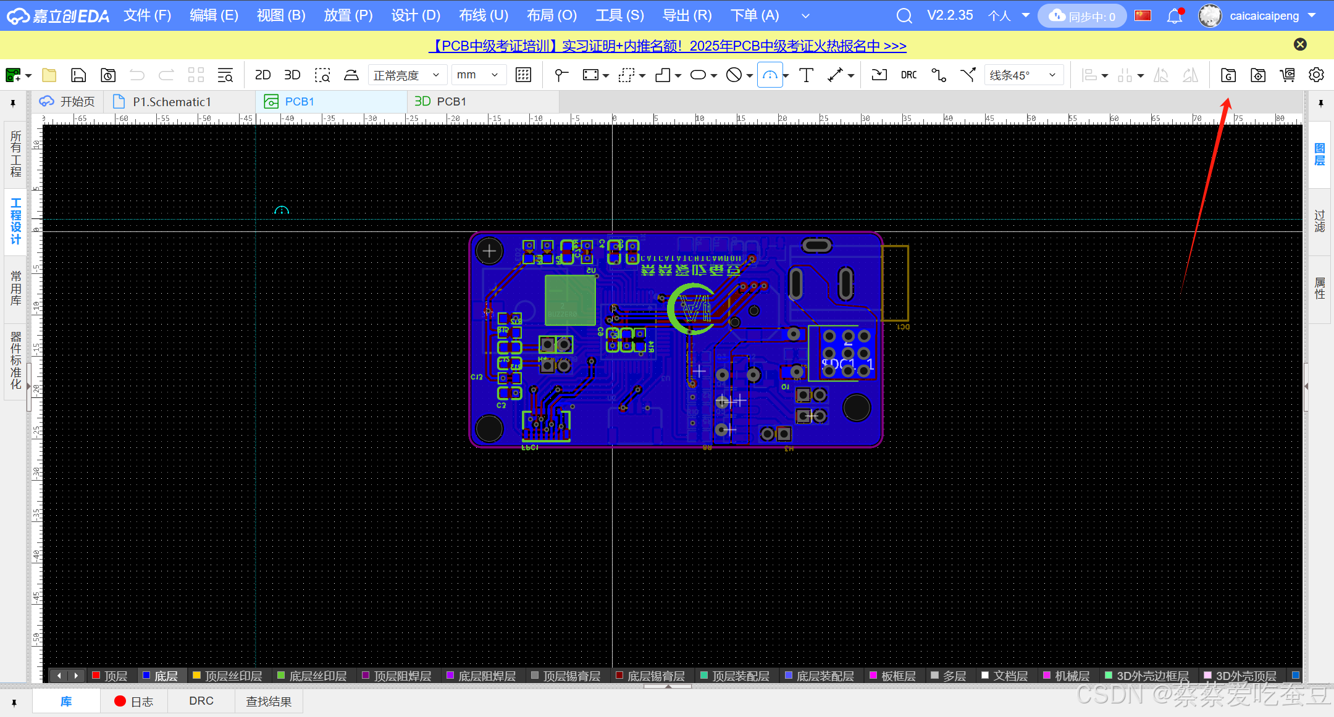Image resolution: width=1334 pixels, height=717 pixels.
Task: Run the DRC check icon
Action: click(x=908, y=75)
